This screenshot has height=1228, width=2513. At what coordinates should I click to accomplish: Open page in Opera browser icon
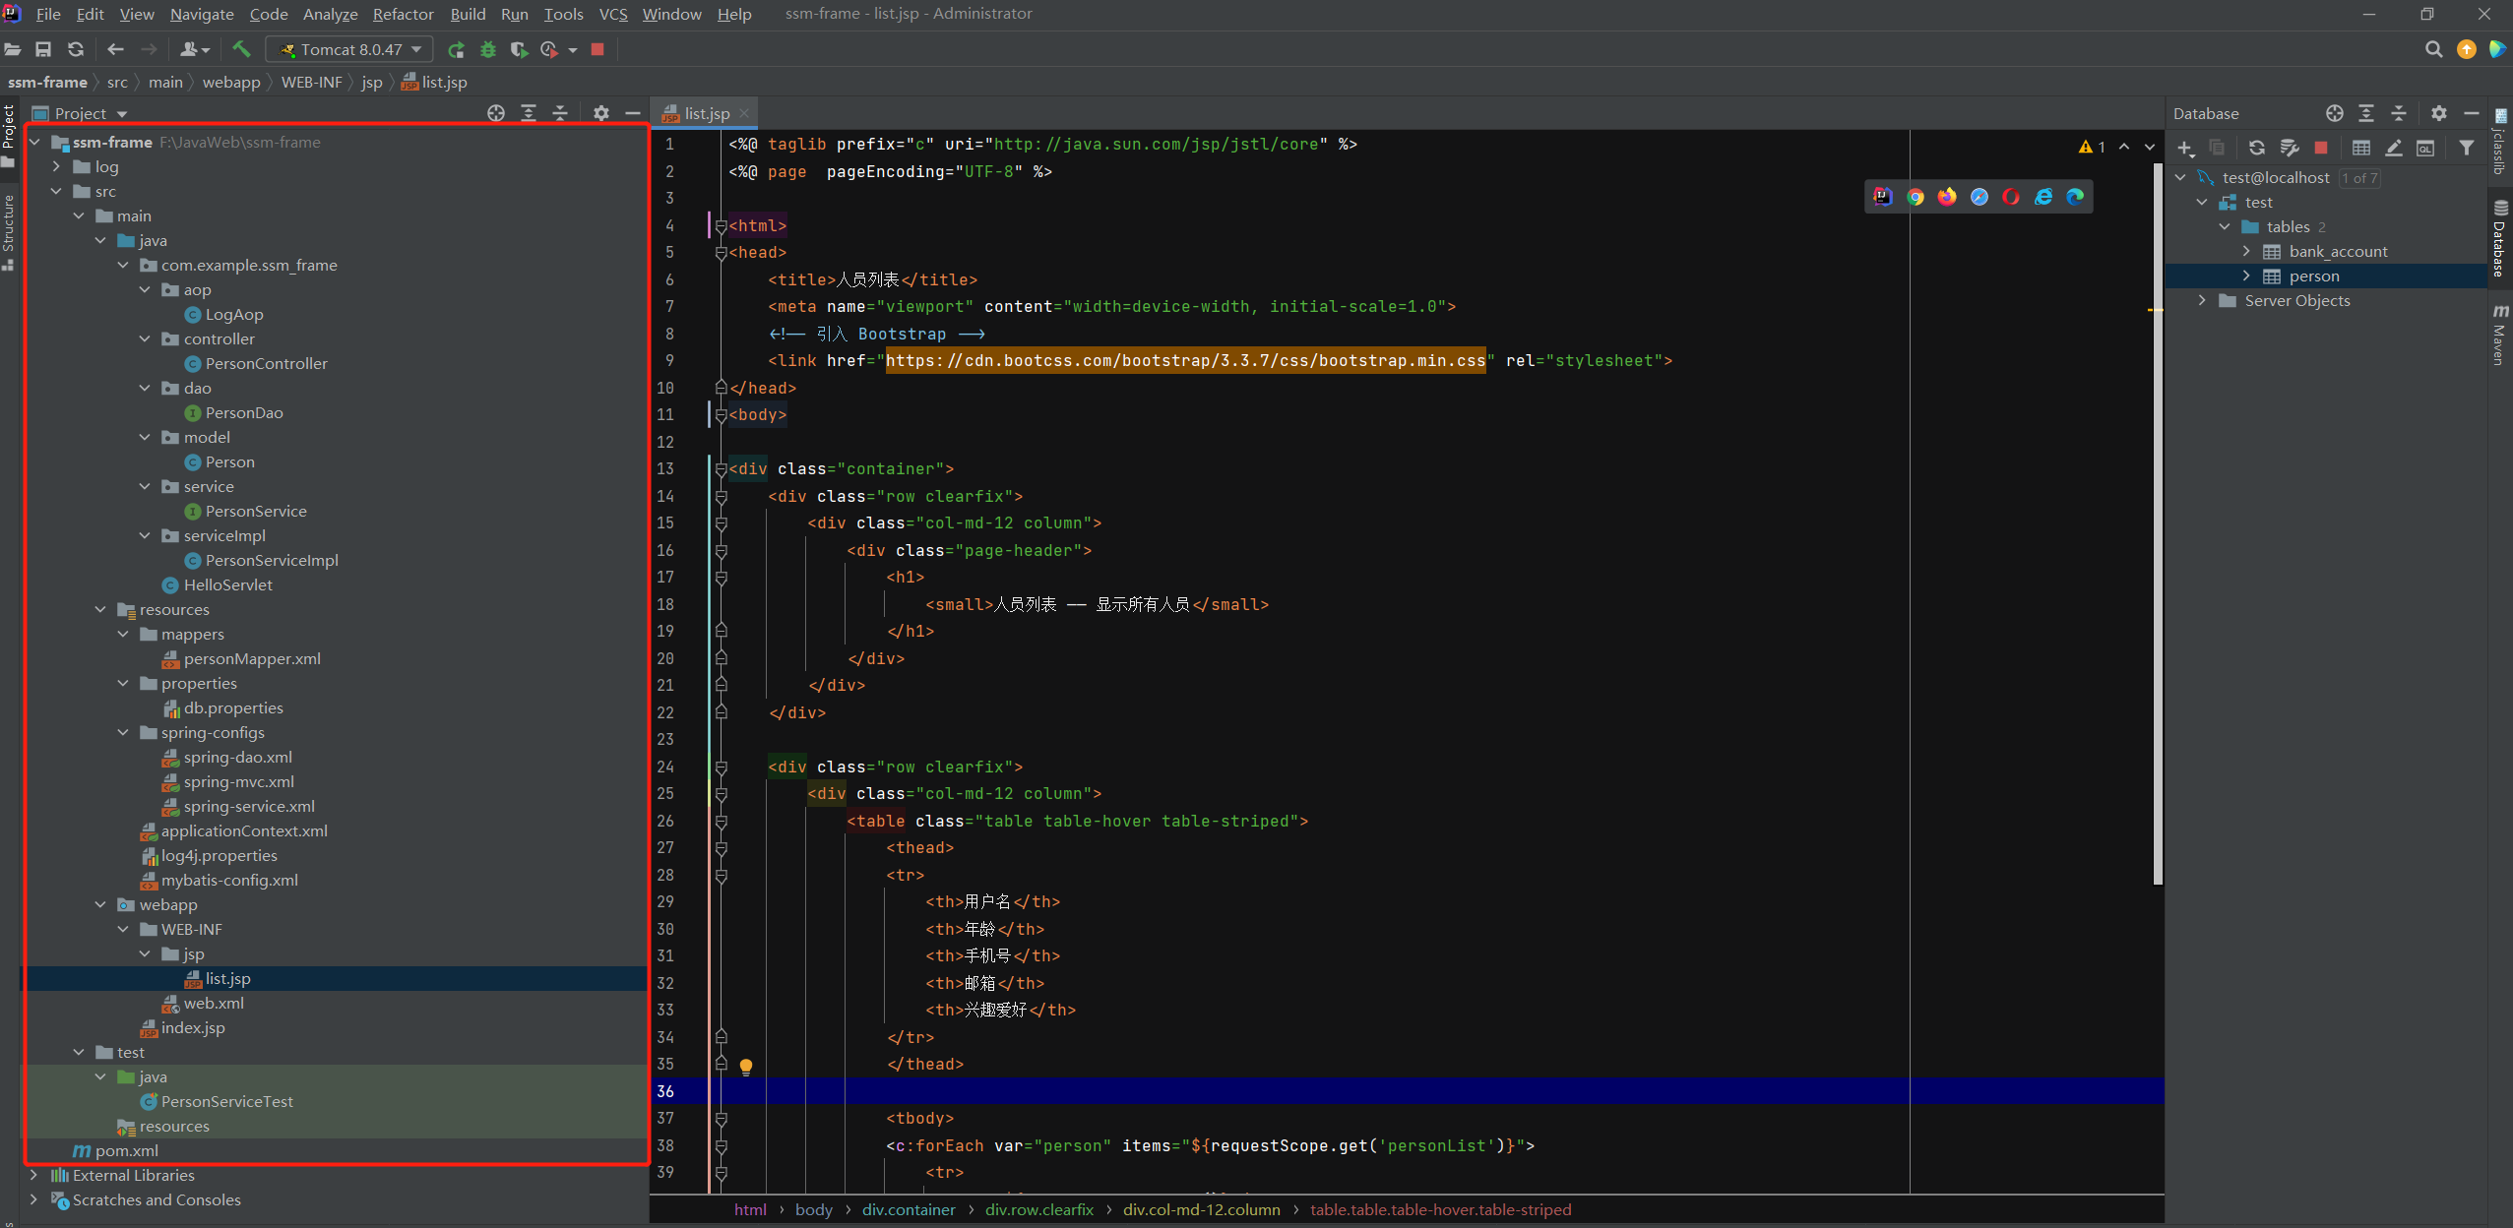(x=2011, y=197)
